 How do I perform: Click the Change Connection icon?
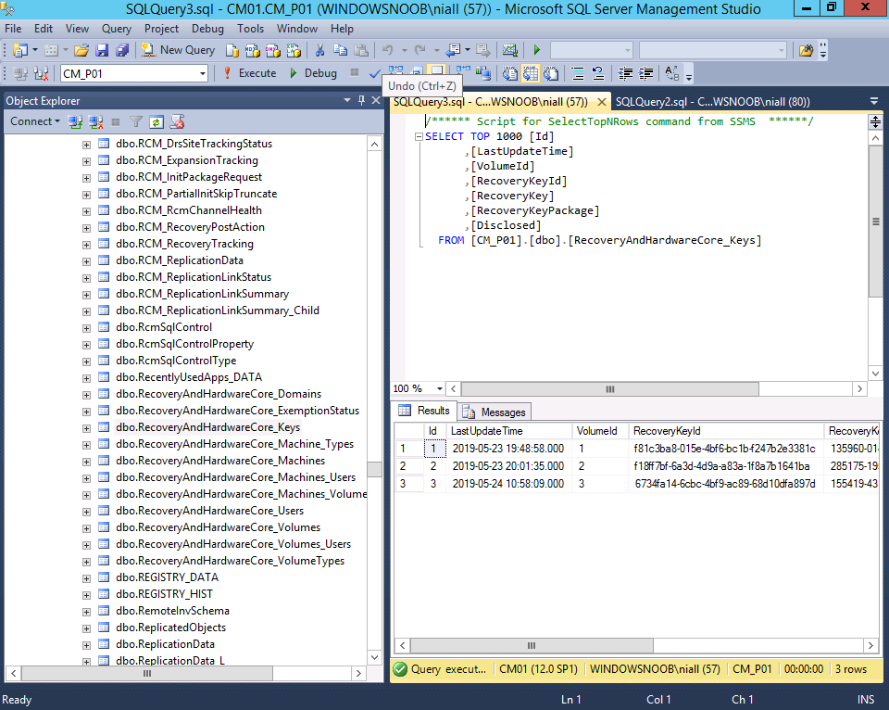[x=41, y=73]
